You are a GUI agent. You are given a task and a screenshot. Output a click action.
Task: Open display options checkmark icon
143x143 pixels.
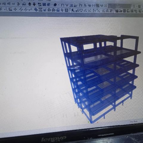[44, 4]
